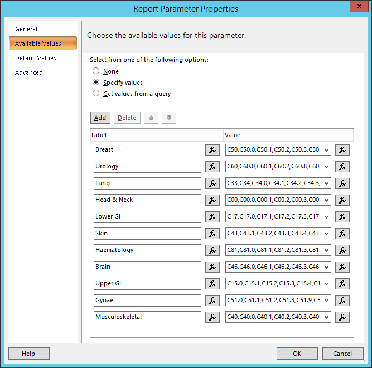Open expression editor for Musculoskeletal label
The image size is (372, 368).
212,317
